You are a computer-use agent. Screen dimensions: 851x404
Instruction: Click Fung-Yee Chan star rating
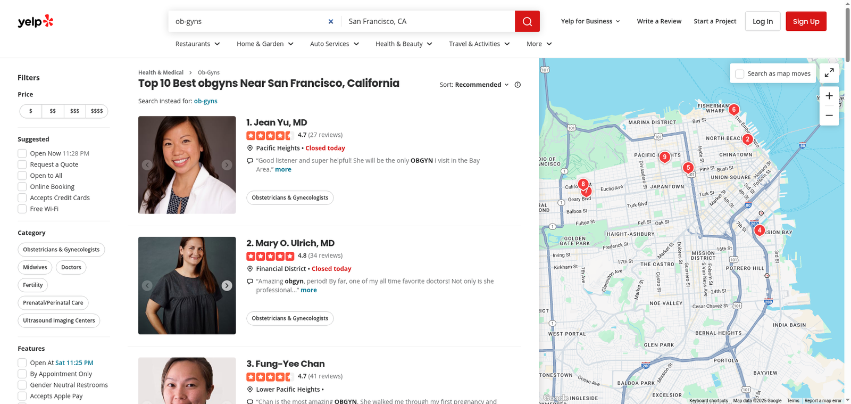[270, 376]
